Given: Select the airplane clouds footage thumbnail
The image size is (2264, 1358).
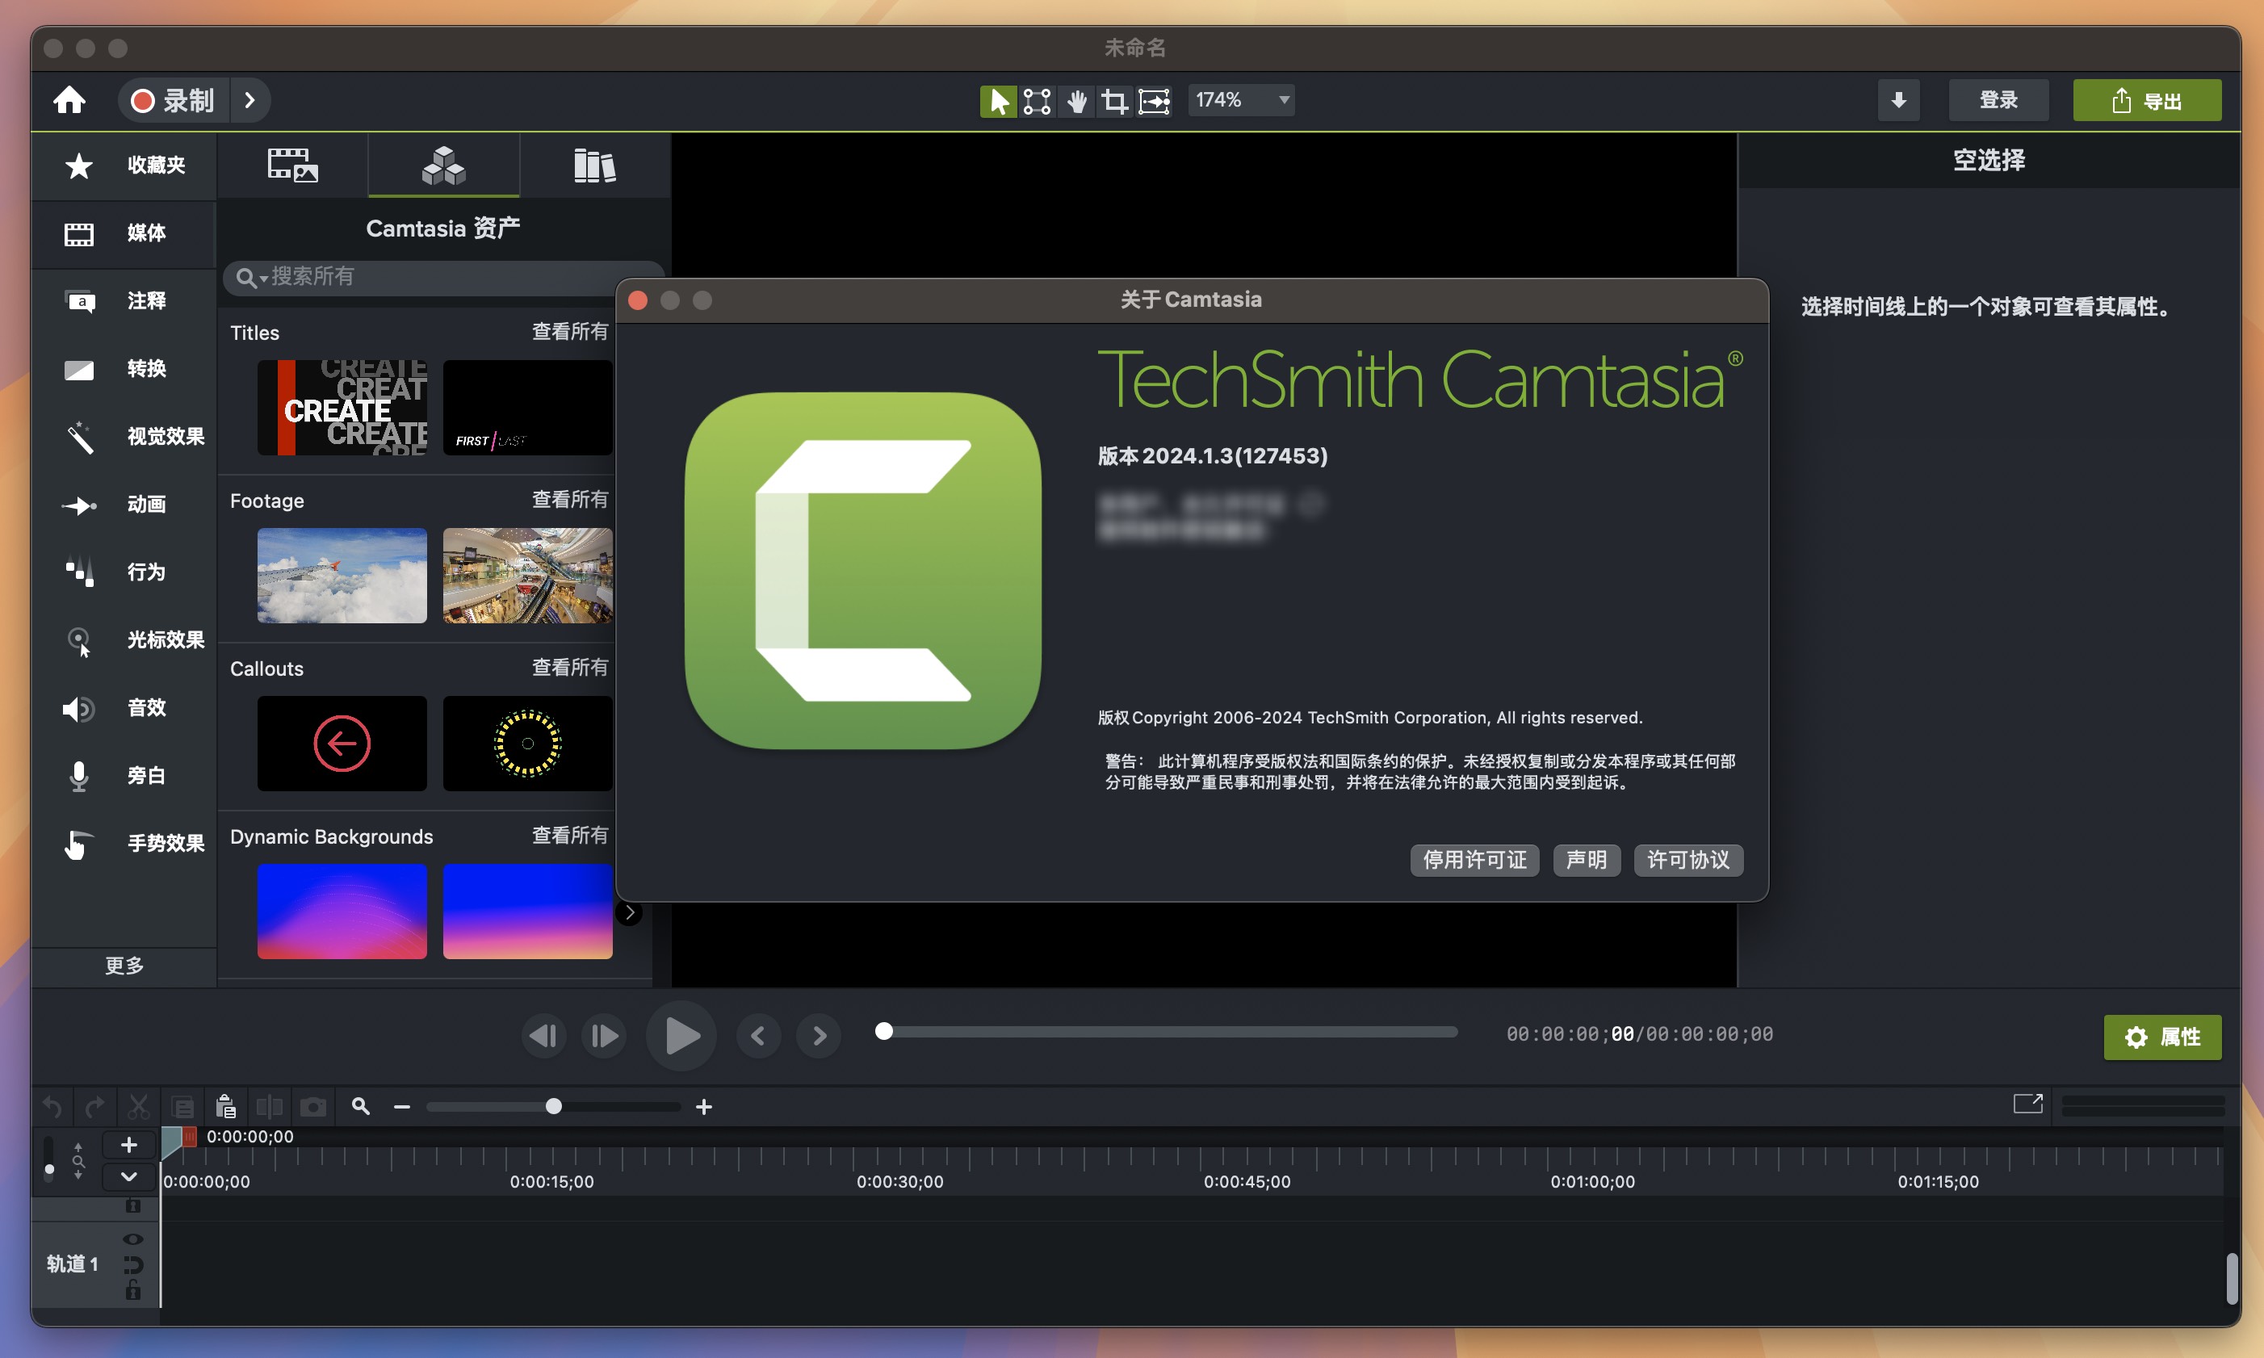Looking at the screenshot, I should tap(342, 576).
